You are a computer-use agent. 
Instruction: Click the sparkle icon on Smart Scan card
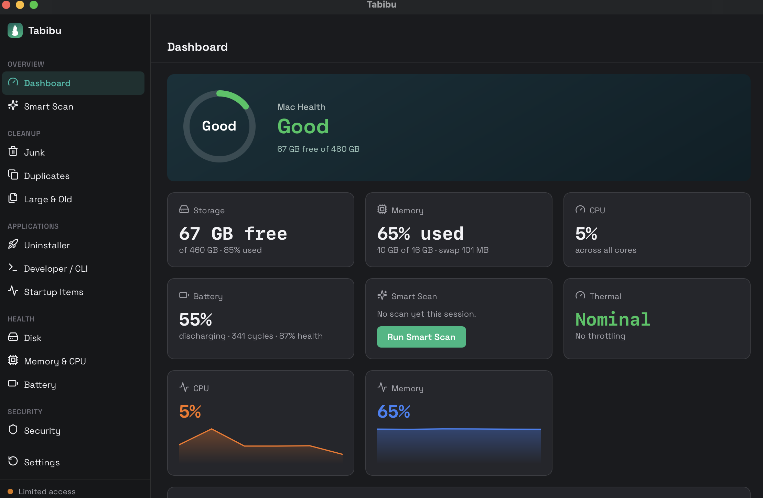[382, 295]
